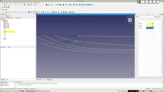164x92 pixels.
Task: Click the blue back navigation arrow
Action: coord(66,5)
